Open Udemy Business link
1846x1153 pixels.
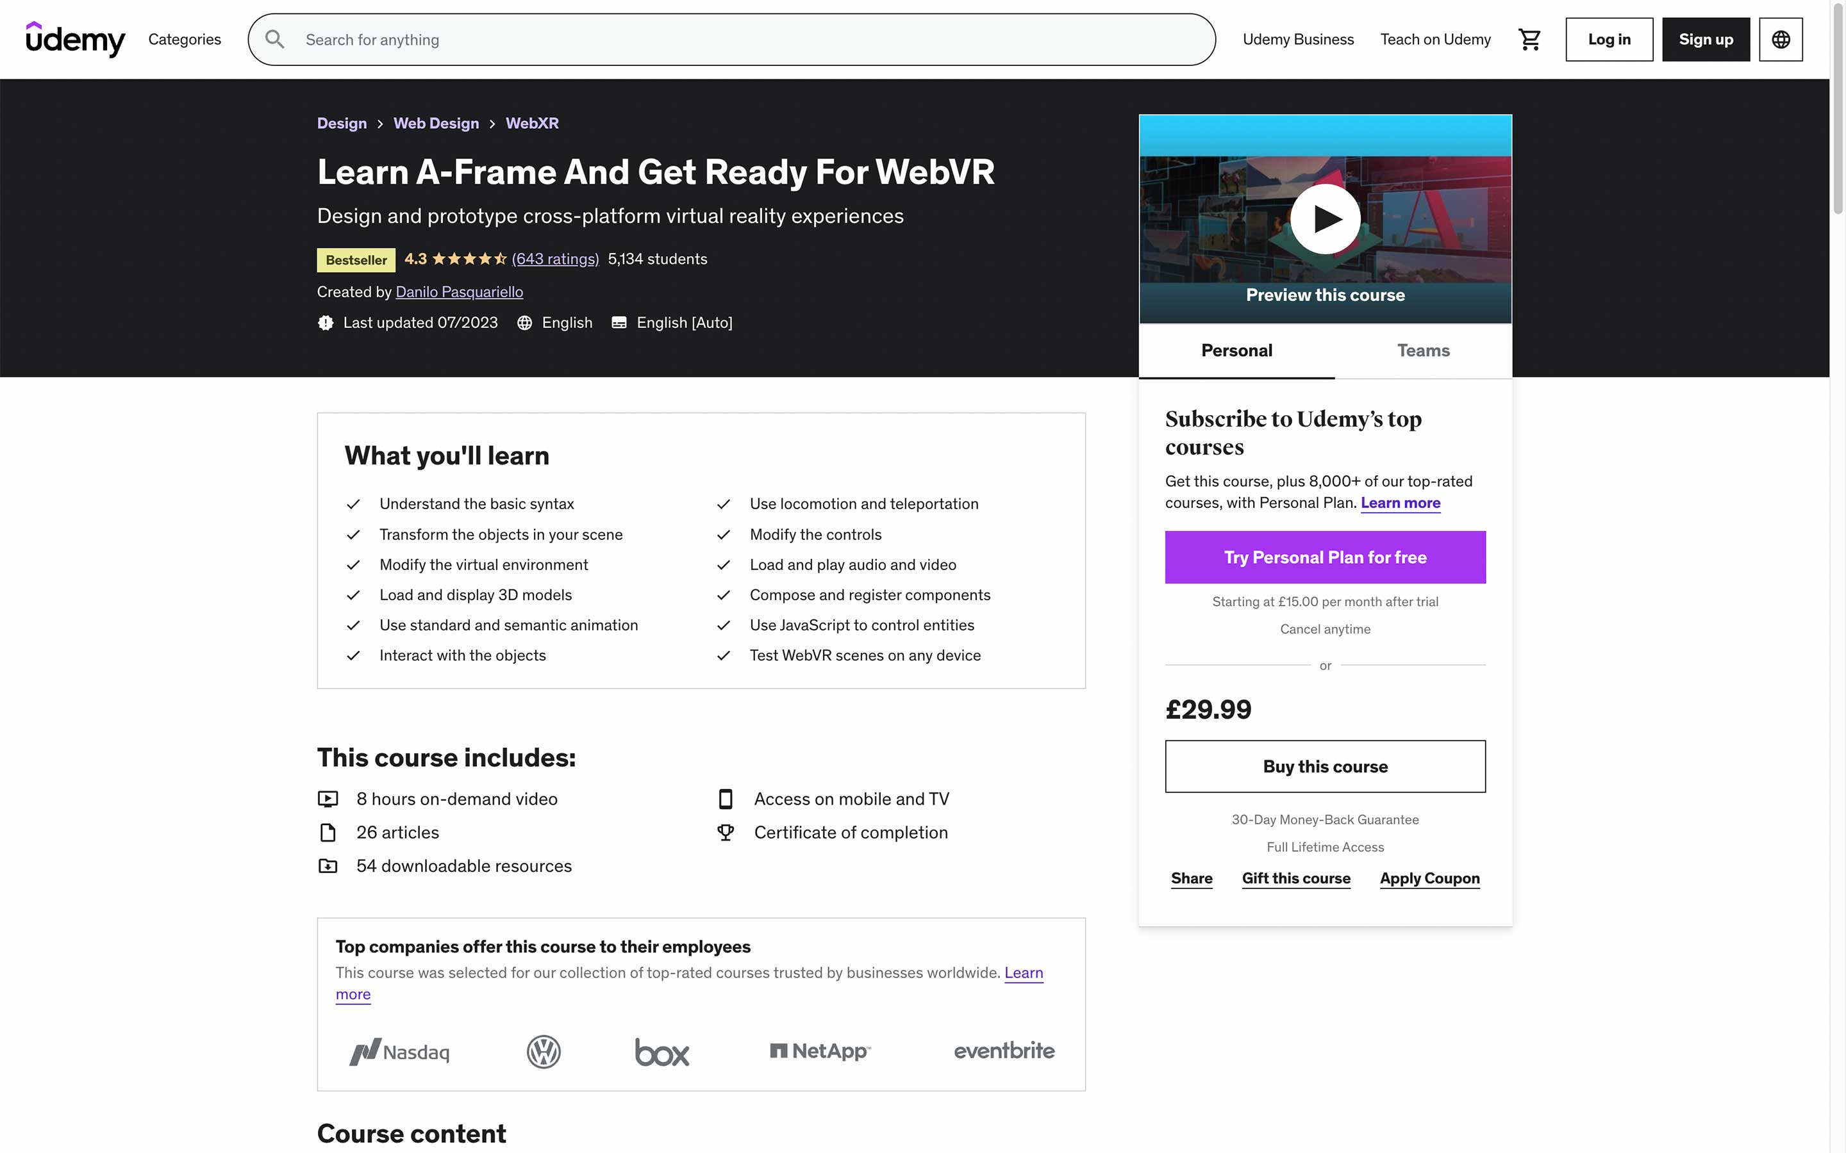[x=1297, y=40]
